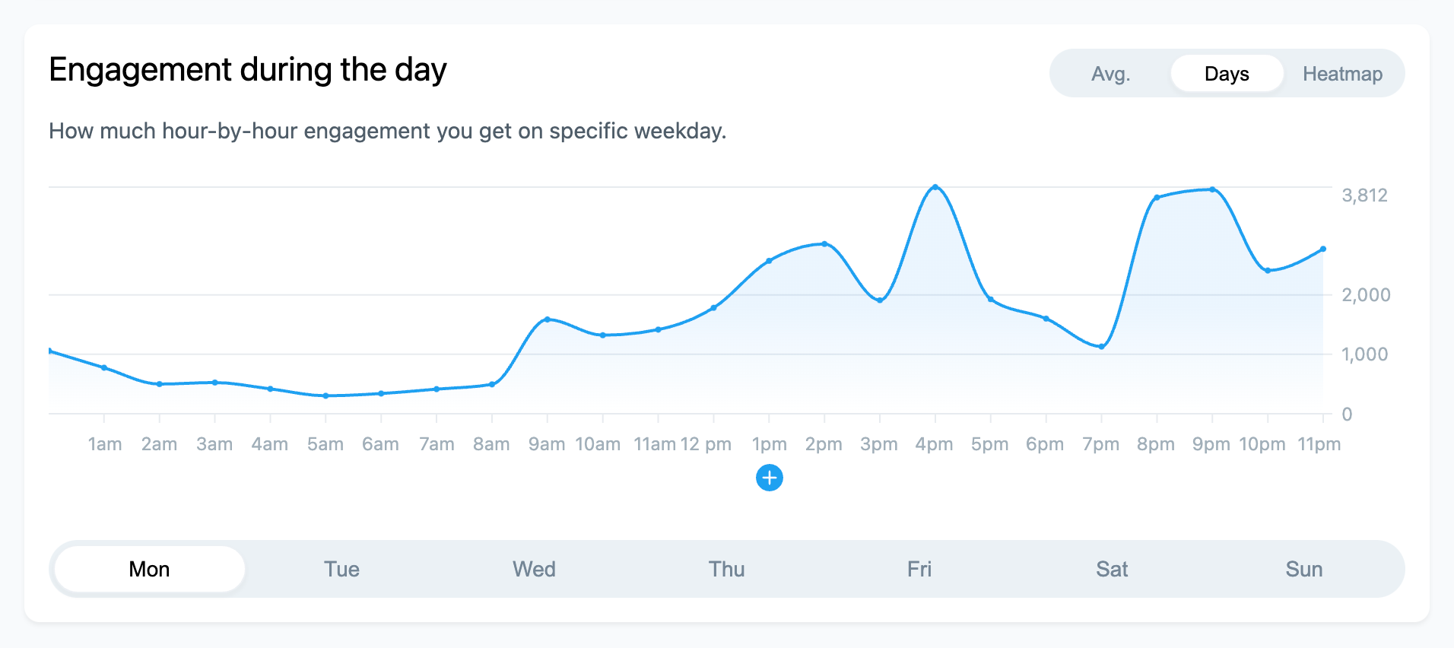Click the 5am lowest data point

coord(325,395)
